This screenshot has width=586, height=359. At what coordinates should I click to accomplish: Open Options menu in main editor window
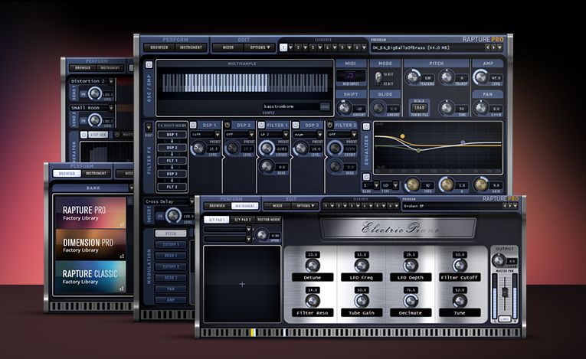260,47
